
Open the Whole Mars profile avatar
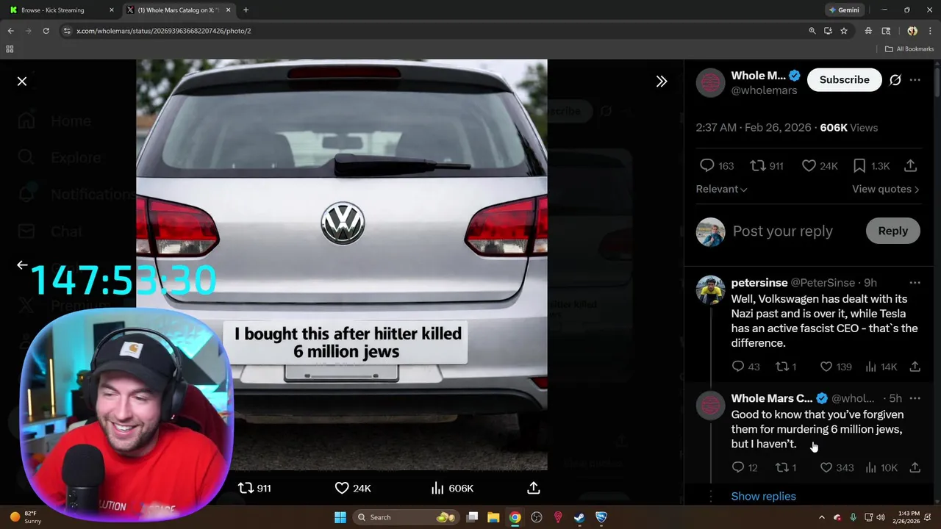pyautogui.click(x=710, y=83)
